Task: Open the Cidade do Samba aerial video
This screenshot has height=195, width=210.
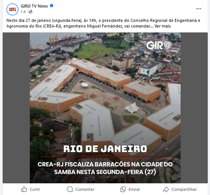Action: pyautogui.click(x=105, y=108)
